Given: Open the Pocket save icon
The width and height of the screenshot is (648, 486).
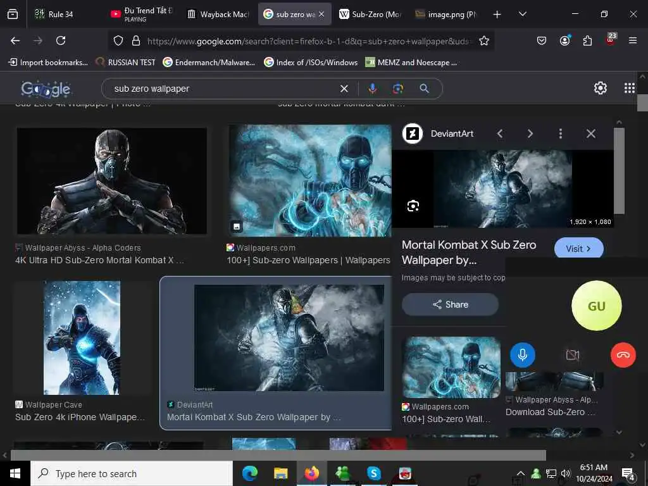Looking at the screenshot, I should click(542, 40).
